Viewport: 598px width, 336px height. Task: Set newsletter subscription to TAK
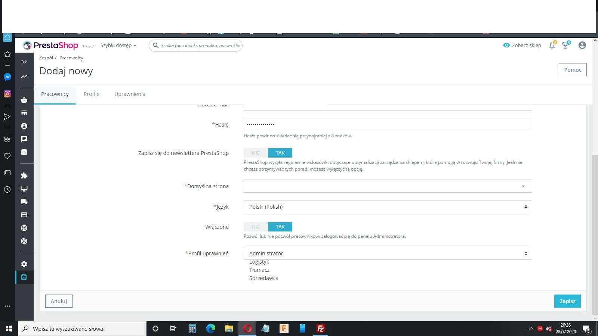(280, 153)
